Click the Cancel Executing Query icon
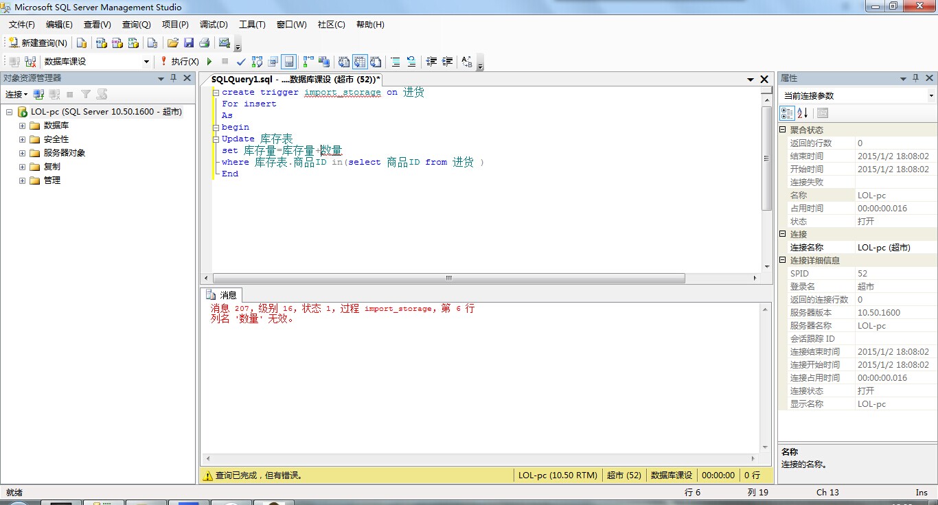 [x=225, y=62]
